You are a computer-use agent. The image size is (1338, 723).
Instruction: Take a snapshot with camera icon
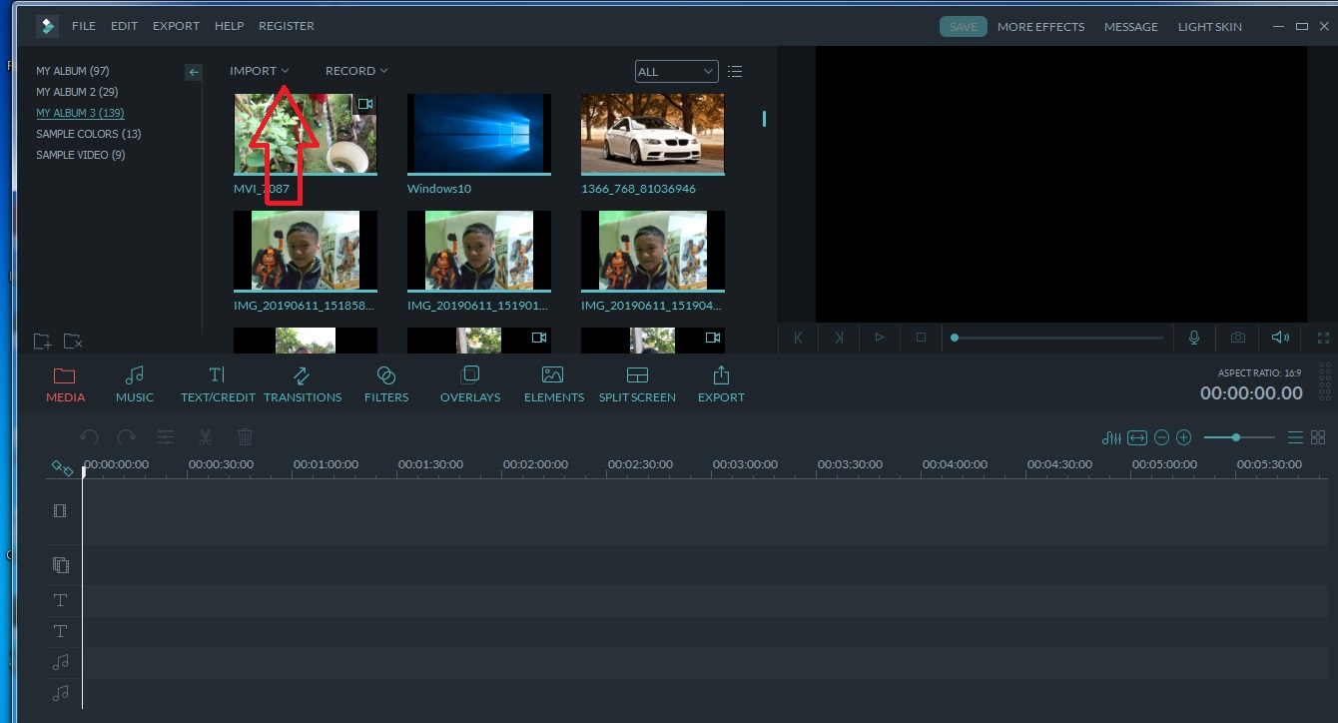[1238, 338]
